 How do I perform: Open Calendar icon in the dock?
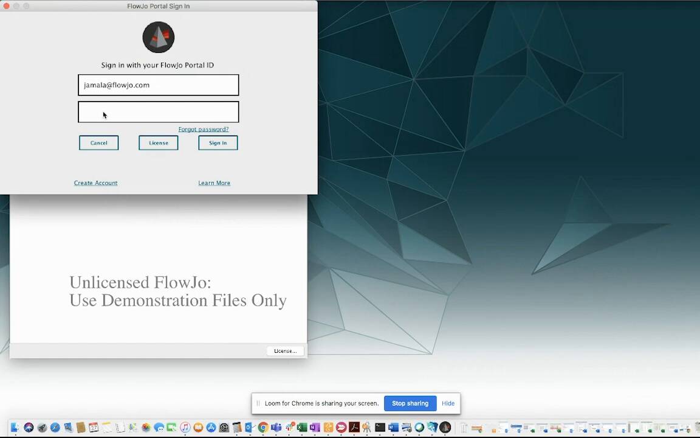click(94, 427)
